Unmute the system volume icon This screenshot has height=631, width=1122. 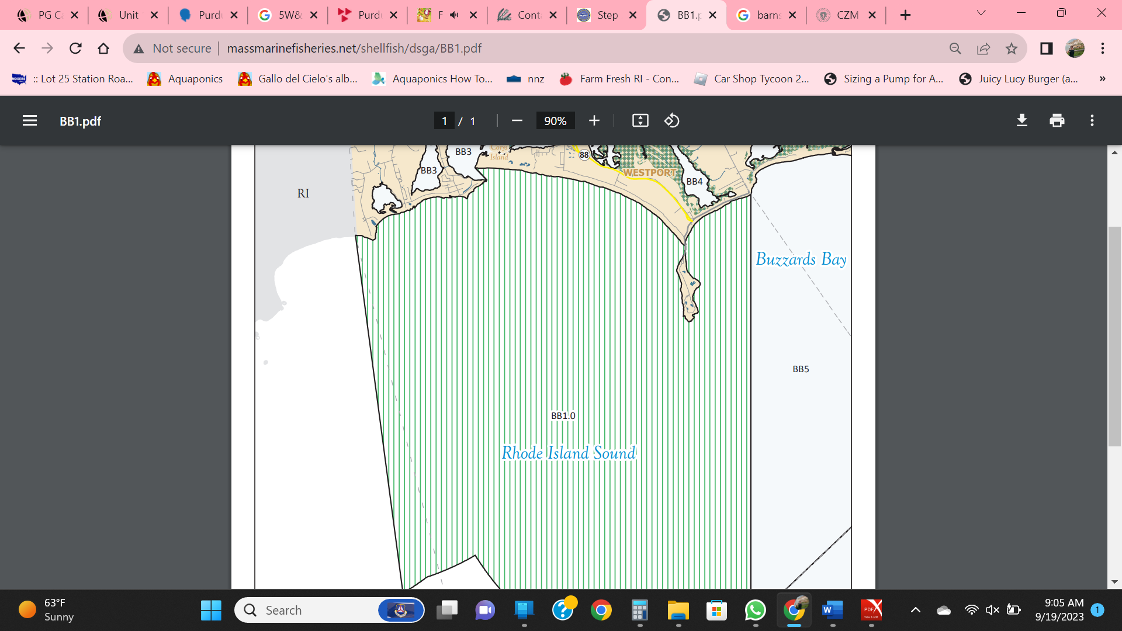992,610
